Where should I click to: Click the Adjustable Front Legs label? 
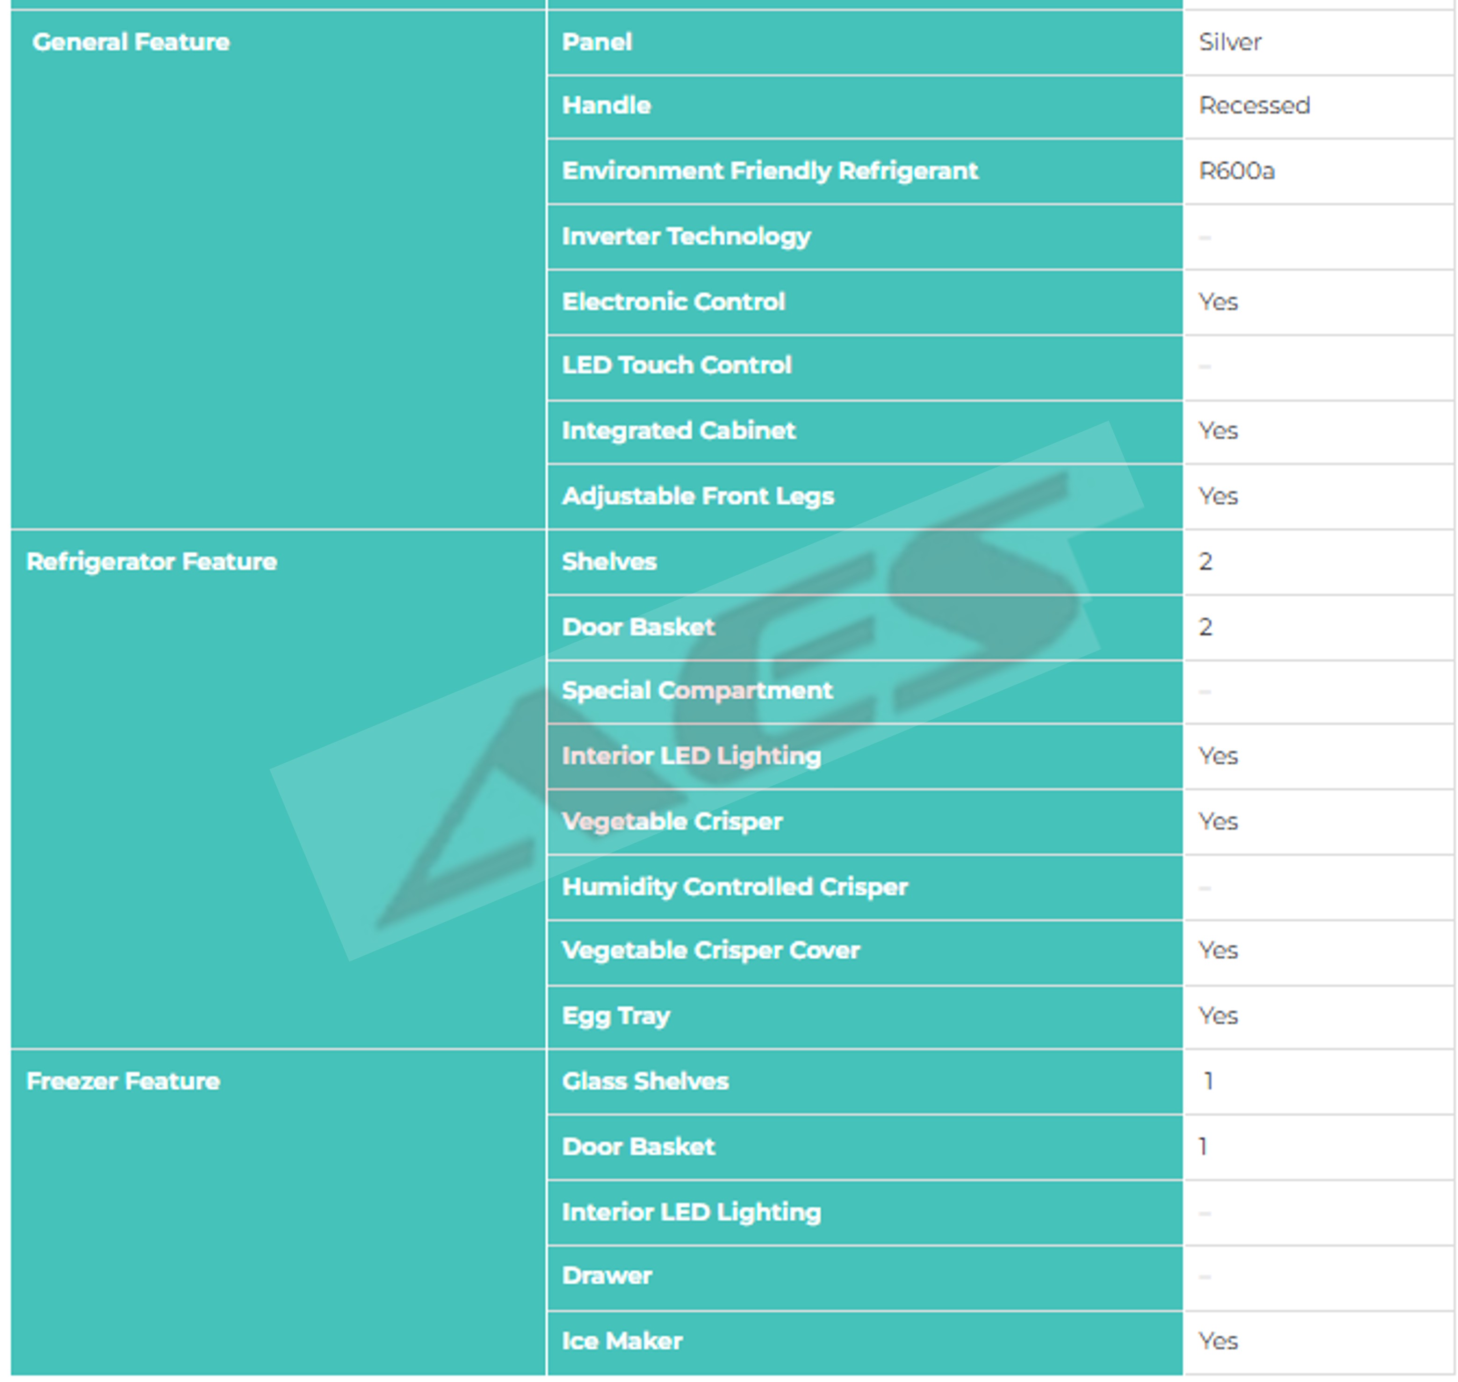(697, 496)
